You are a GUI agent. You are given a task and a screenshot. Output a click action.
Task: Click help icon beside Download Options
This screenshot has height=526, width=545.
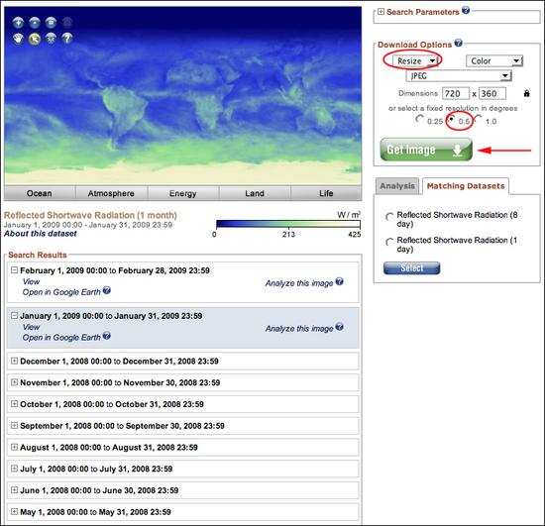coord(459,43)
